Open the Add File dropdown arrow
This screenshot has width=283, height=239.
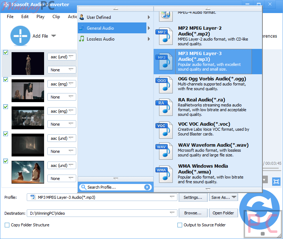[53, 36]
